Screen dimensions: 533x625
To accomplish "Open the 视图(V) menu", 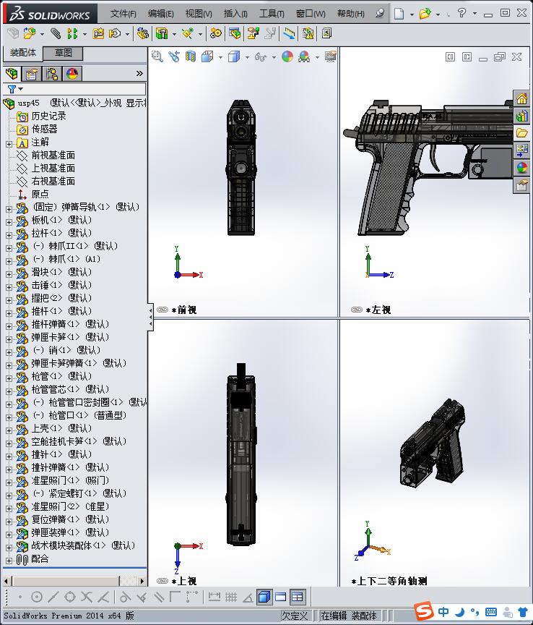I will 199,14.
